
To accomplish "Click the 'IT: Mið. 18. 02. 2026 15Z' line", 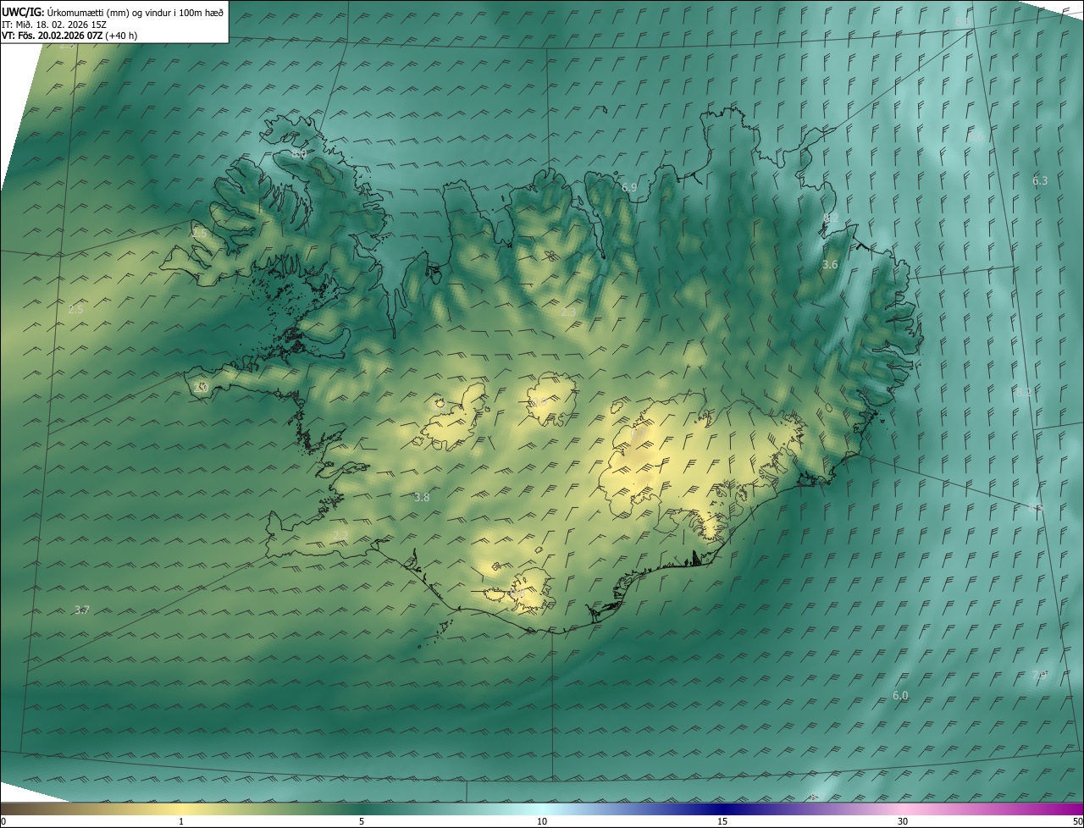I will coord(53,24).
